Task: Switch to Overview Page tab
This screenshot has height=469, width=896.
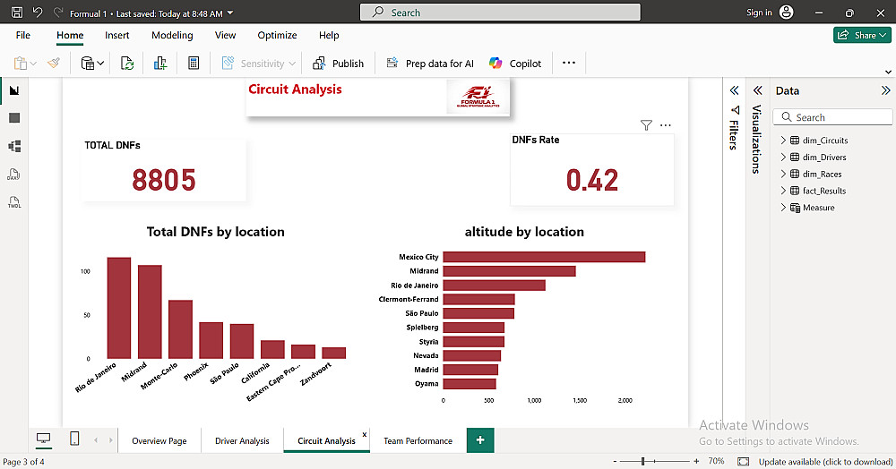Action: coord(159,440)
